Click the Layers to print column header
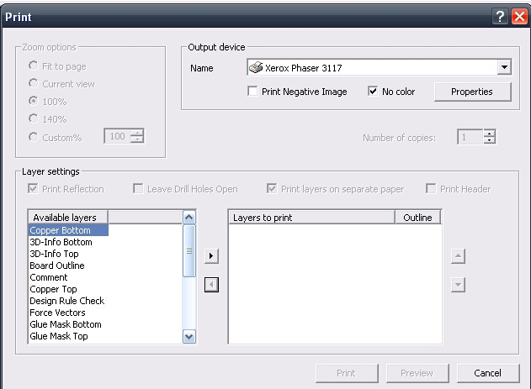531x389 pixels. point(312,218)
